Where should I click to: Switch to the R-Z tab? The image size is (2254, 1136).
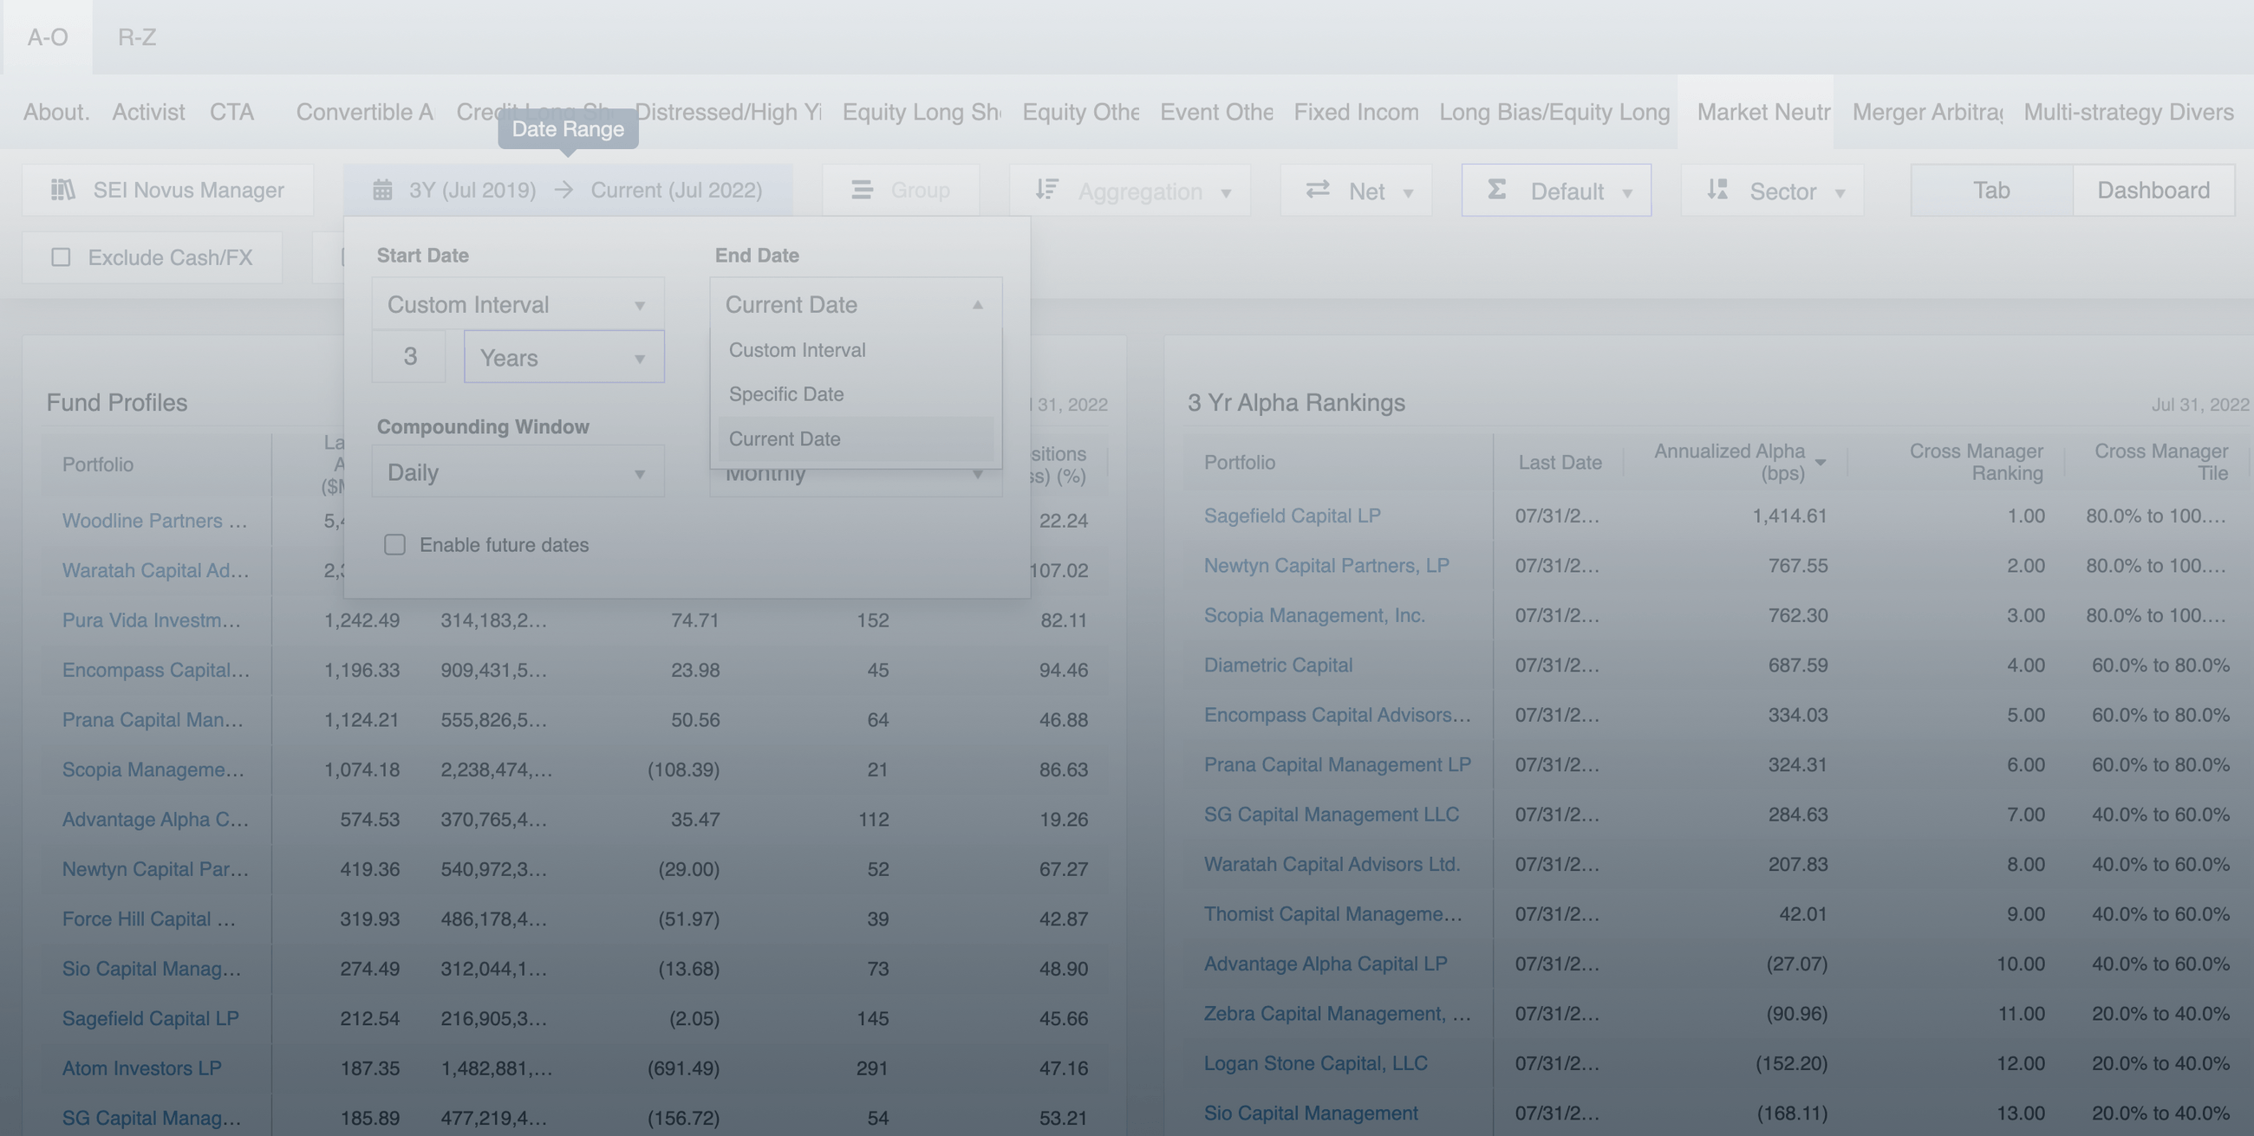coord(137,37)
